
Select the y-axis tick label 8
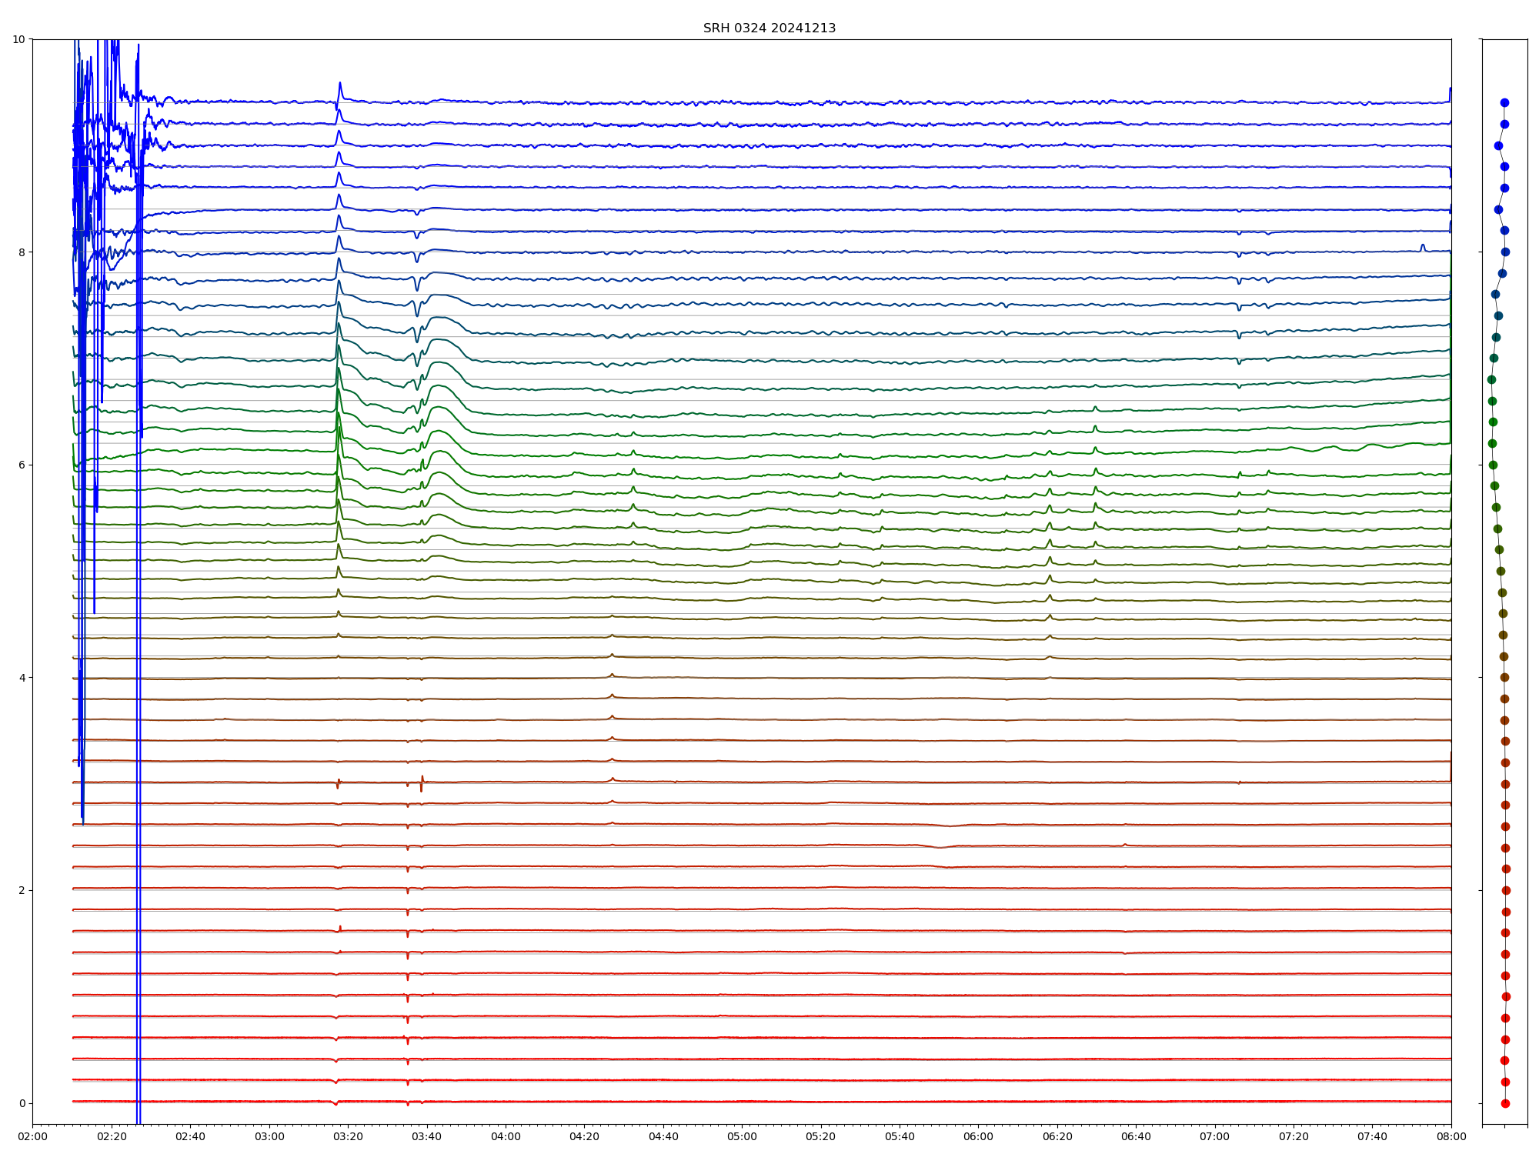[22, 252]
